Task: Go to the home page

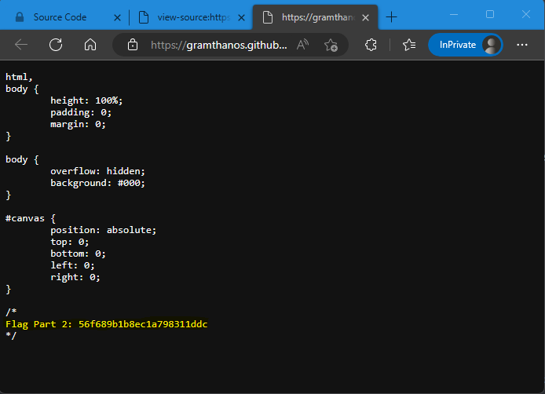Action: pos(90,45)
